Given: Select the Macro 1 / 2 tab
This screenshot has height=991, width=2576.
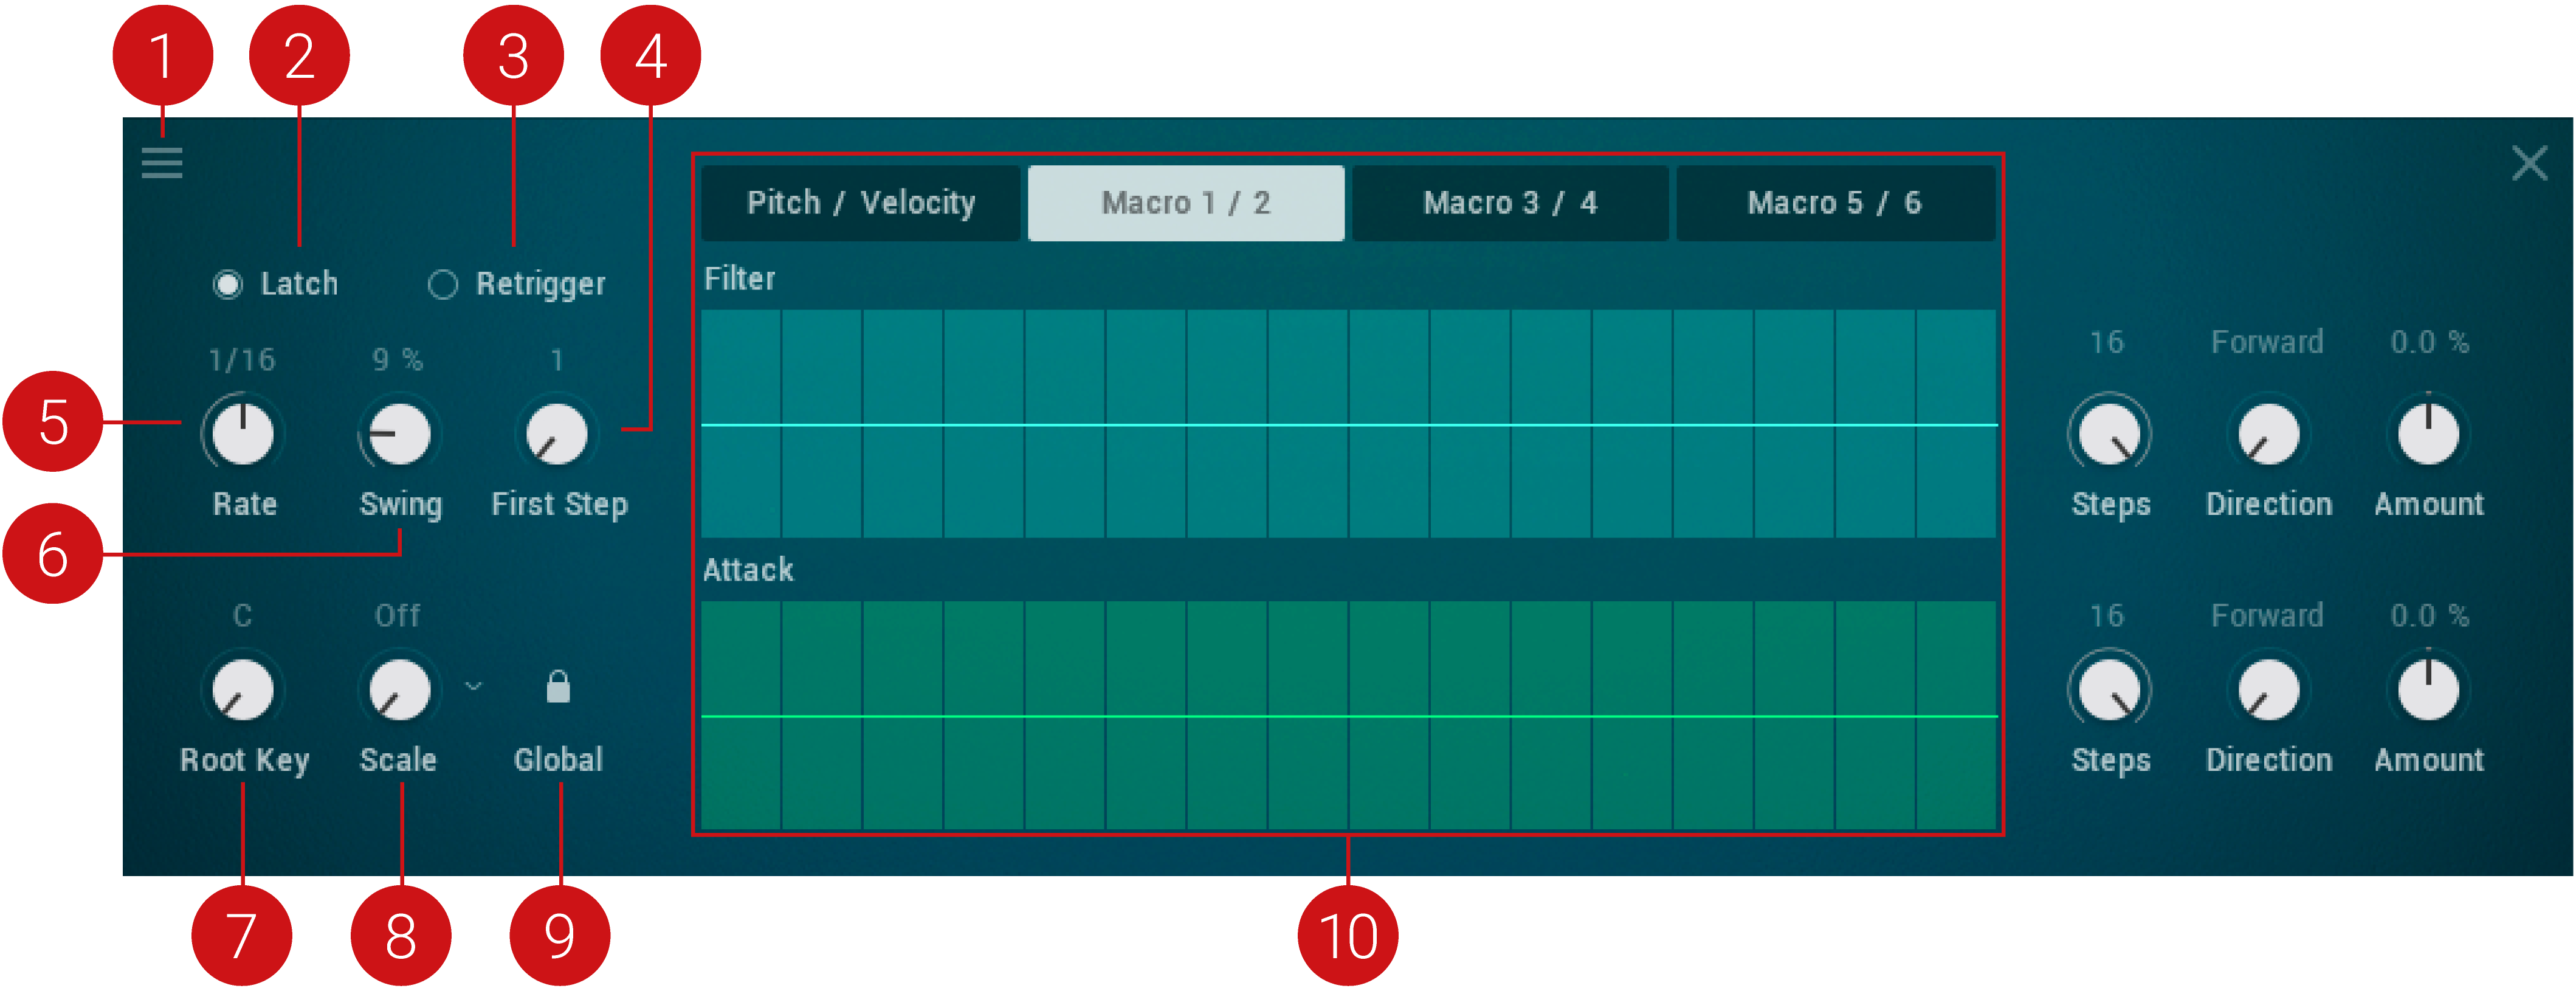Looking at the screenshot, I should pos(1185,203).
